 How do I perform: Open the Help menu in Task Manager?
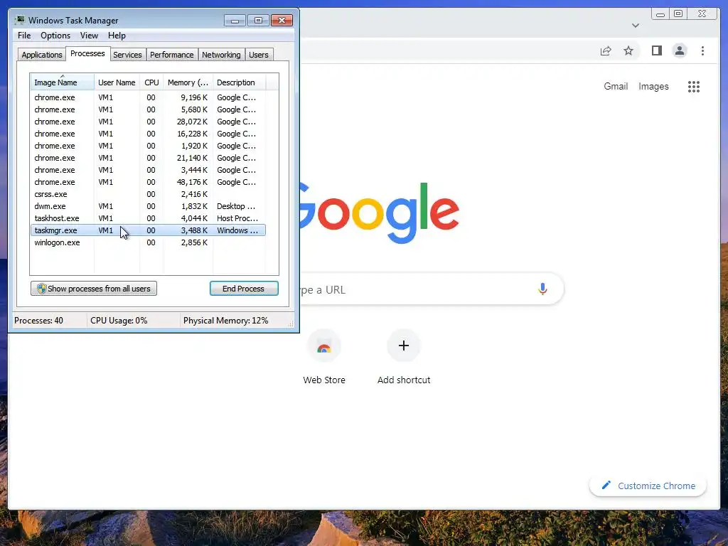click(117, 36)
